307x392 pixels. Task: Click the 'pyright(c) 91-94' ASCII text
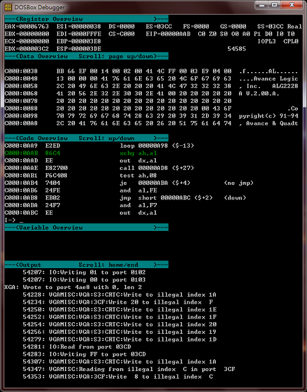pyautogui.click(x=269, y=116)
